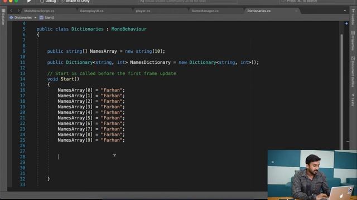
Task: Click the Visual Studio Community status display
Action: click(x=187, y=1)
